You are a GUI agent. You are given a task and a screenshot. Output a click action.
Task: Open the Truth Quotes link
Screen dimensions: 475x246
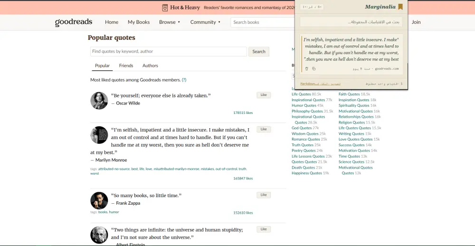[303, 145]
